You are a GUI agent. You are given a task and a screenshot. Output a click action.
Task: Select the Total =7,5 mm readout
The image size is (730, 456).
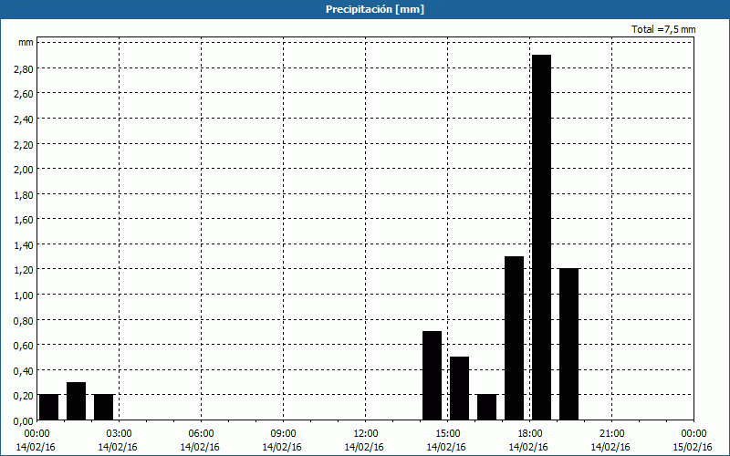[x=663, y=29]
